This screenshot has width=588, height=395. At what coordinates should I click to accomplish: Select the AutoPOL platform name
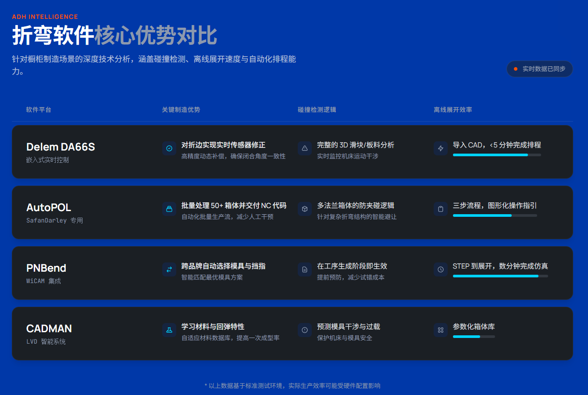coord(49,208)
